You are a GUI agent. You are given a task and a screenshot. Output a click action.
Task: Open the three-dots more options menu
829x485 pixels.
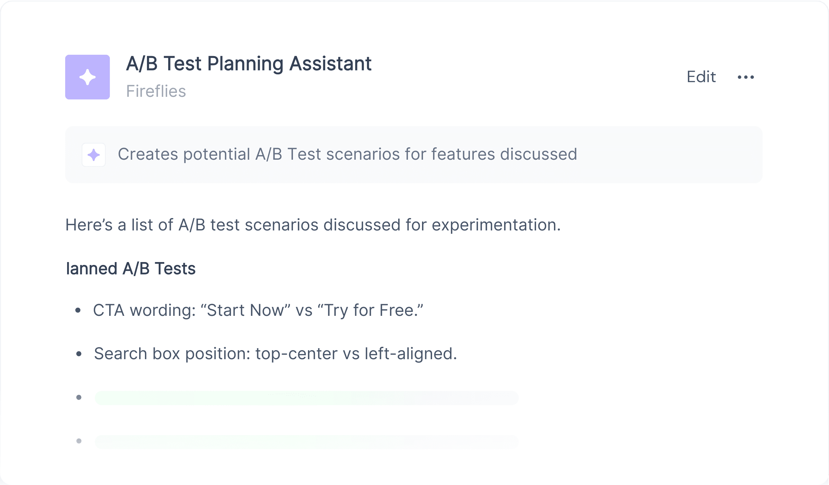coord(746,77)
